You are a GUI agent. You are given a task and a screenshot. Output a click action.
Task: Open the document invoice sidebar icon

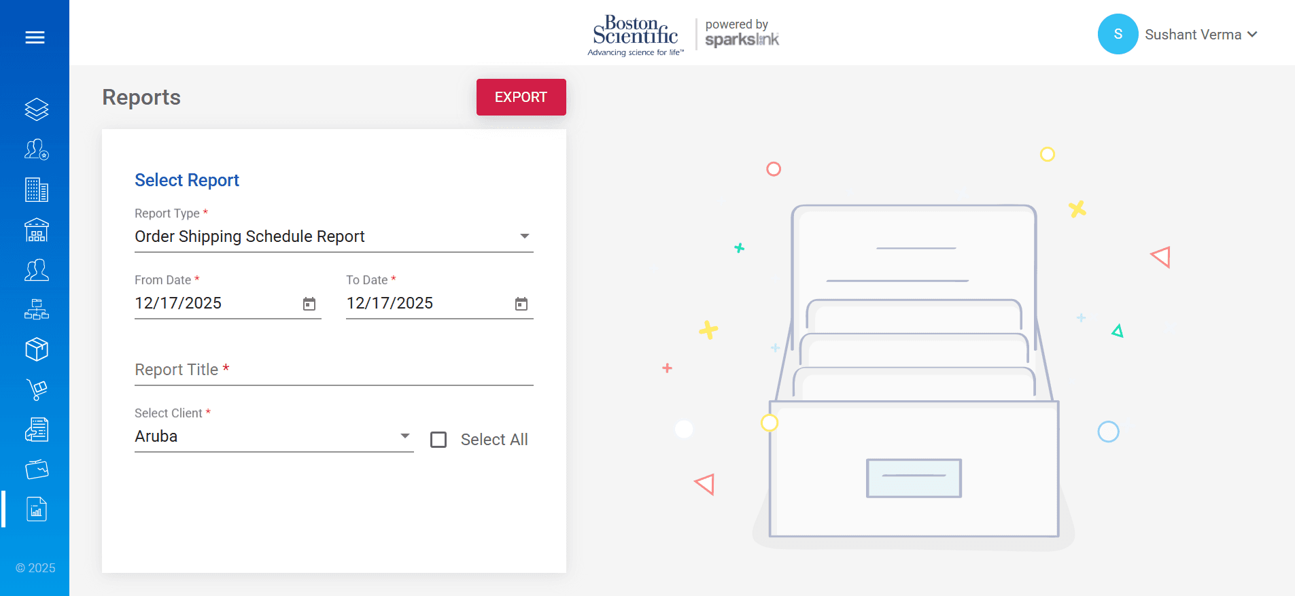tap(37, 430)
